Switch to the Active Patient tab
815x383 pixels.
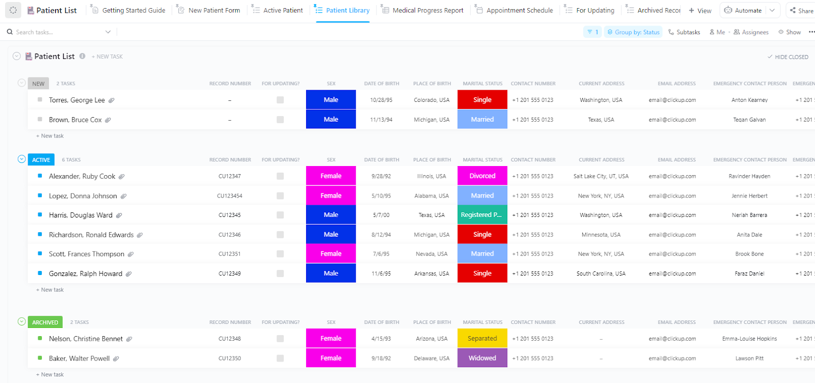(x=278, y=10)
